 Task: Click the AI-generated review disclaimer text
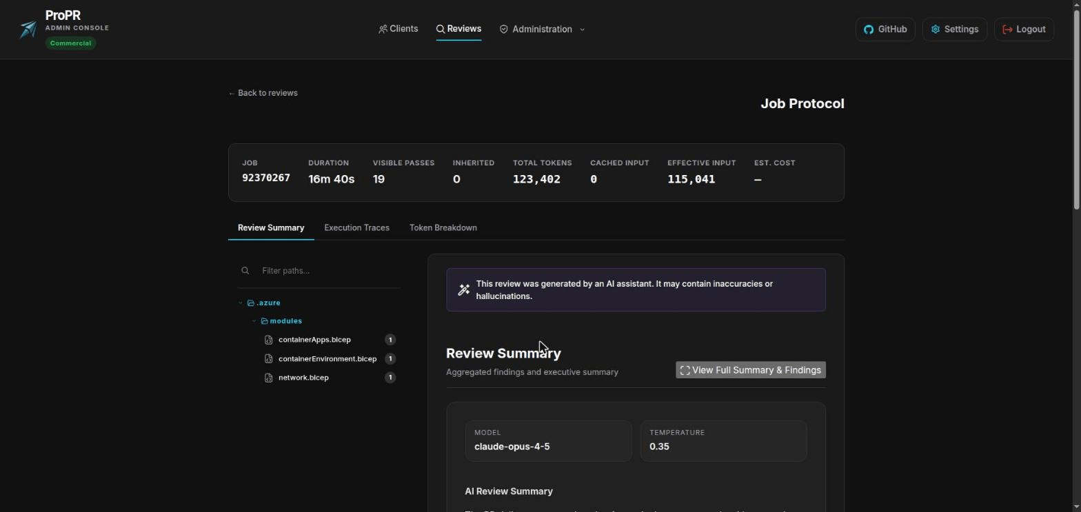625,290
